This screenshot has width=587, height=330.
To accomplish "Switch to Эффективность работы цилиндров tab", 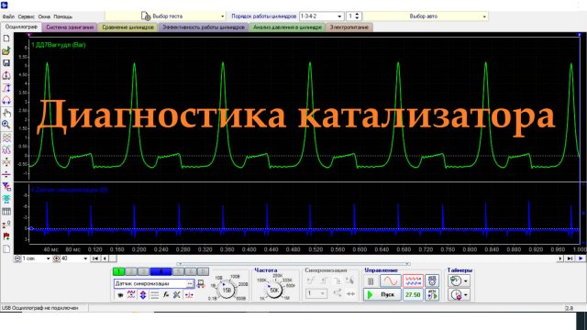I will (x=204, y=27).
